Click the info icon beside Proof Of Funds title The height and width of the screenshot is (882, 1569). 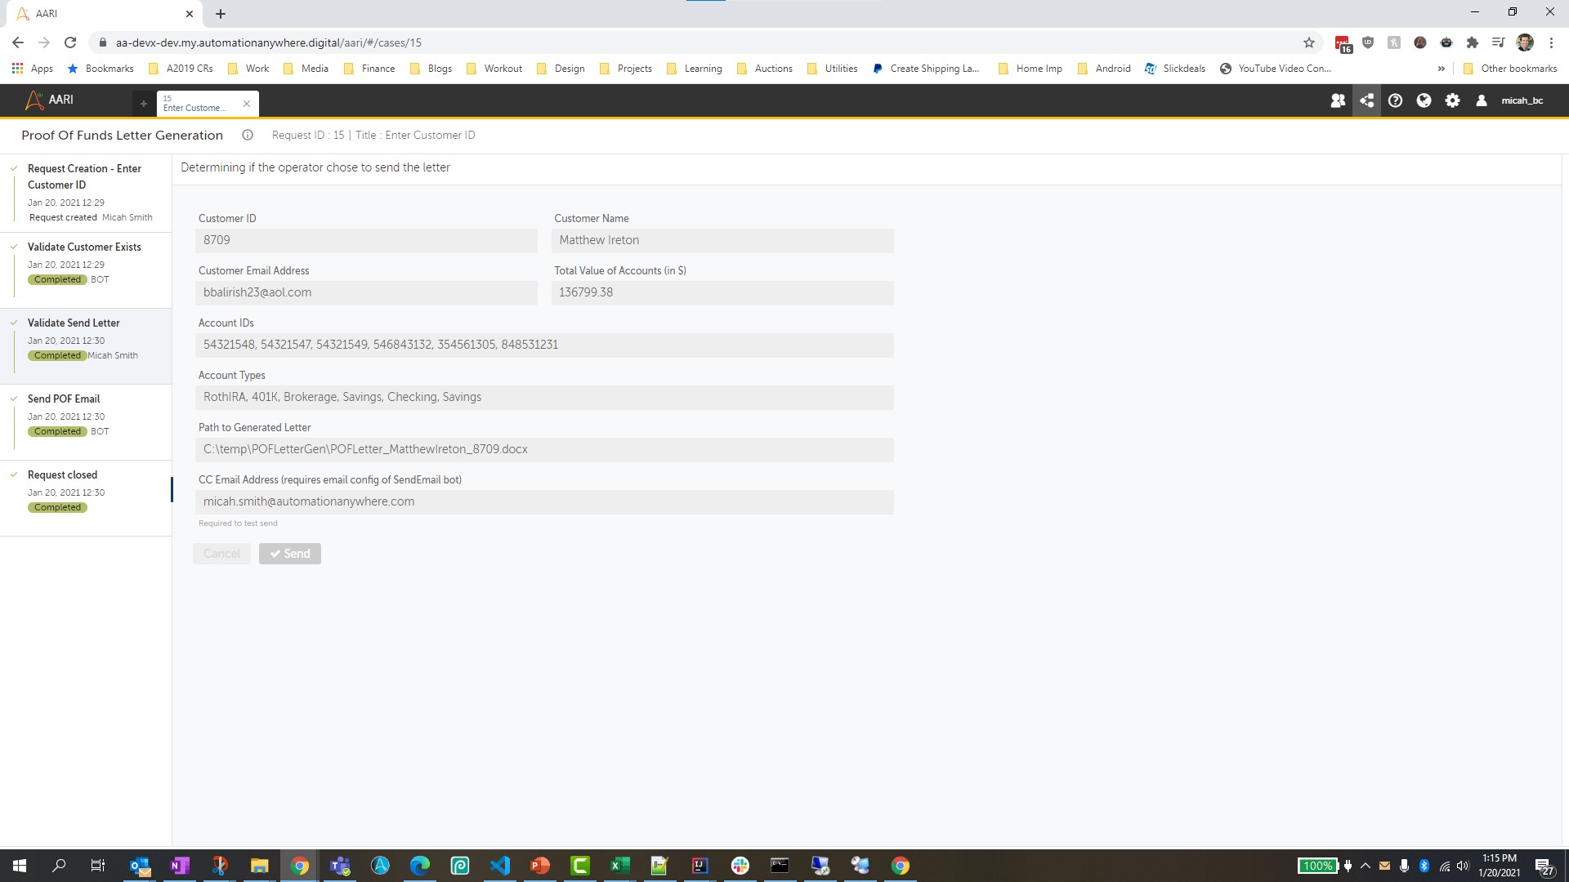click(x=248, y=136)
